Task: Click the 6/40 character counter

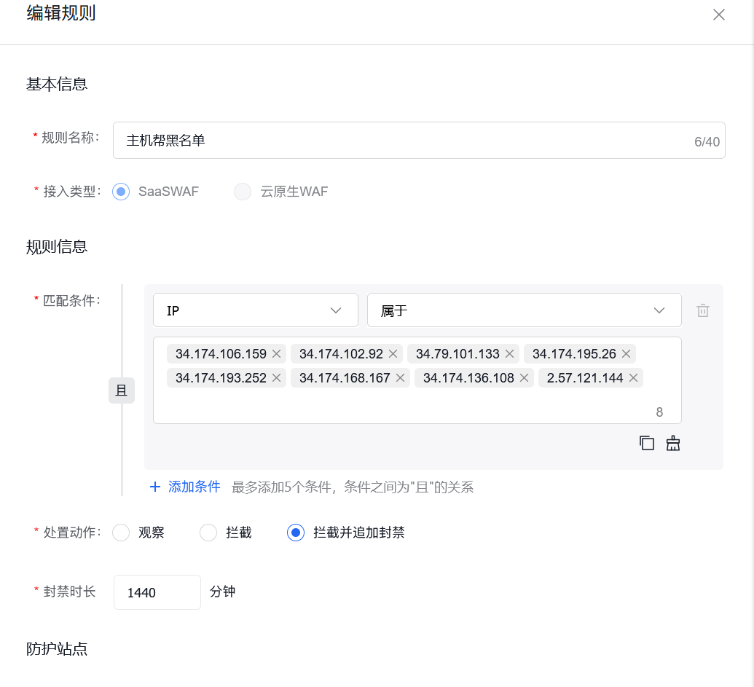Action: pos(707,142)
